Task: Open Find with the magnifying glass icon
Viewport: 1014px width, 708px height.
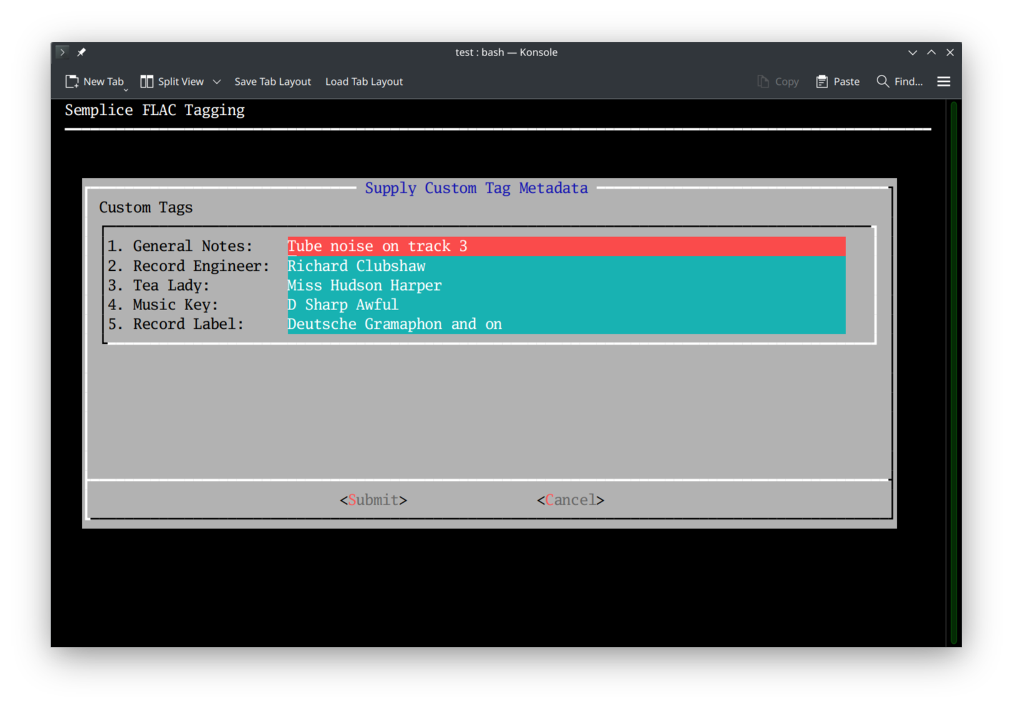Action: (x=882, y=81)
